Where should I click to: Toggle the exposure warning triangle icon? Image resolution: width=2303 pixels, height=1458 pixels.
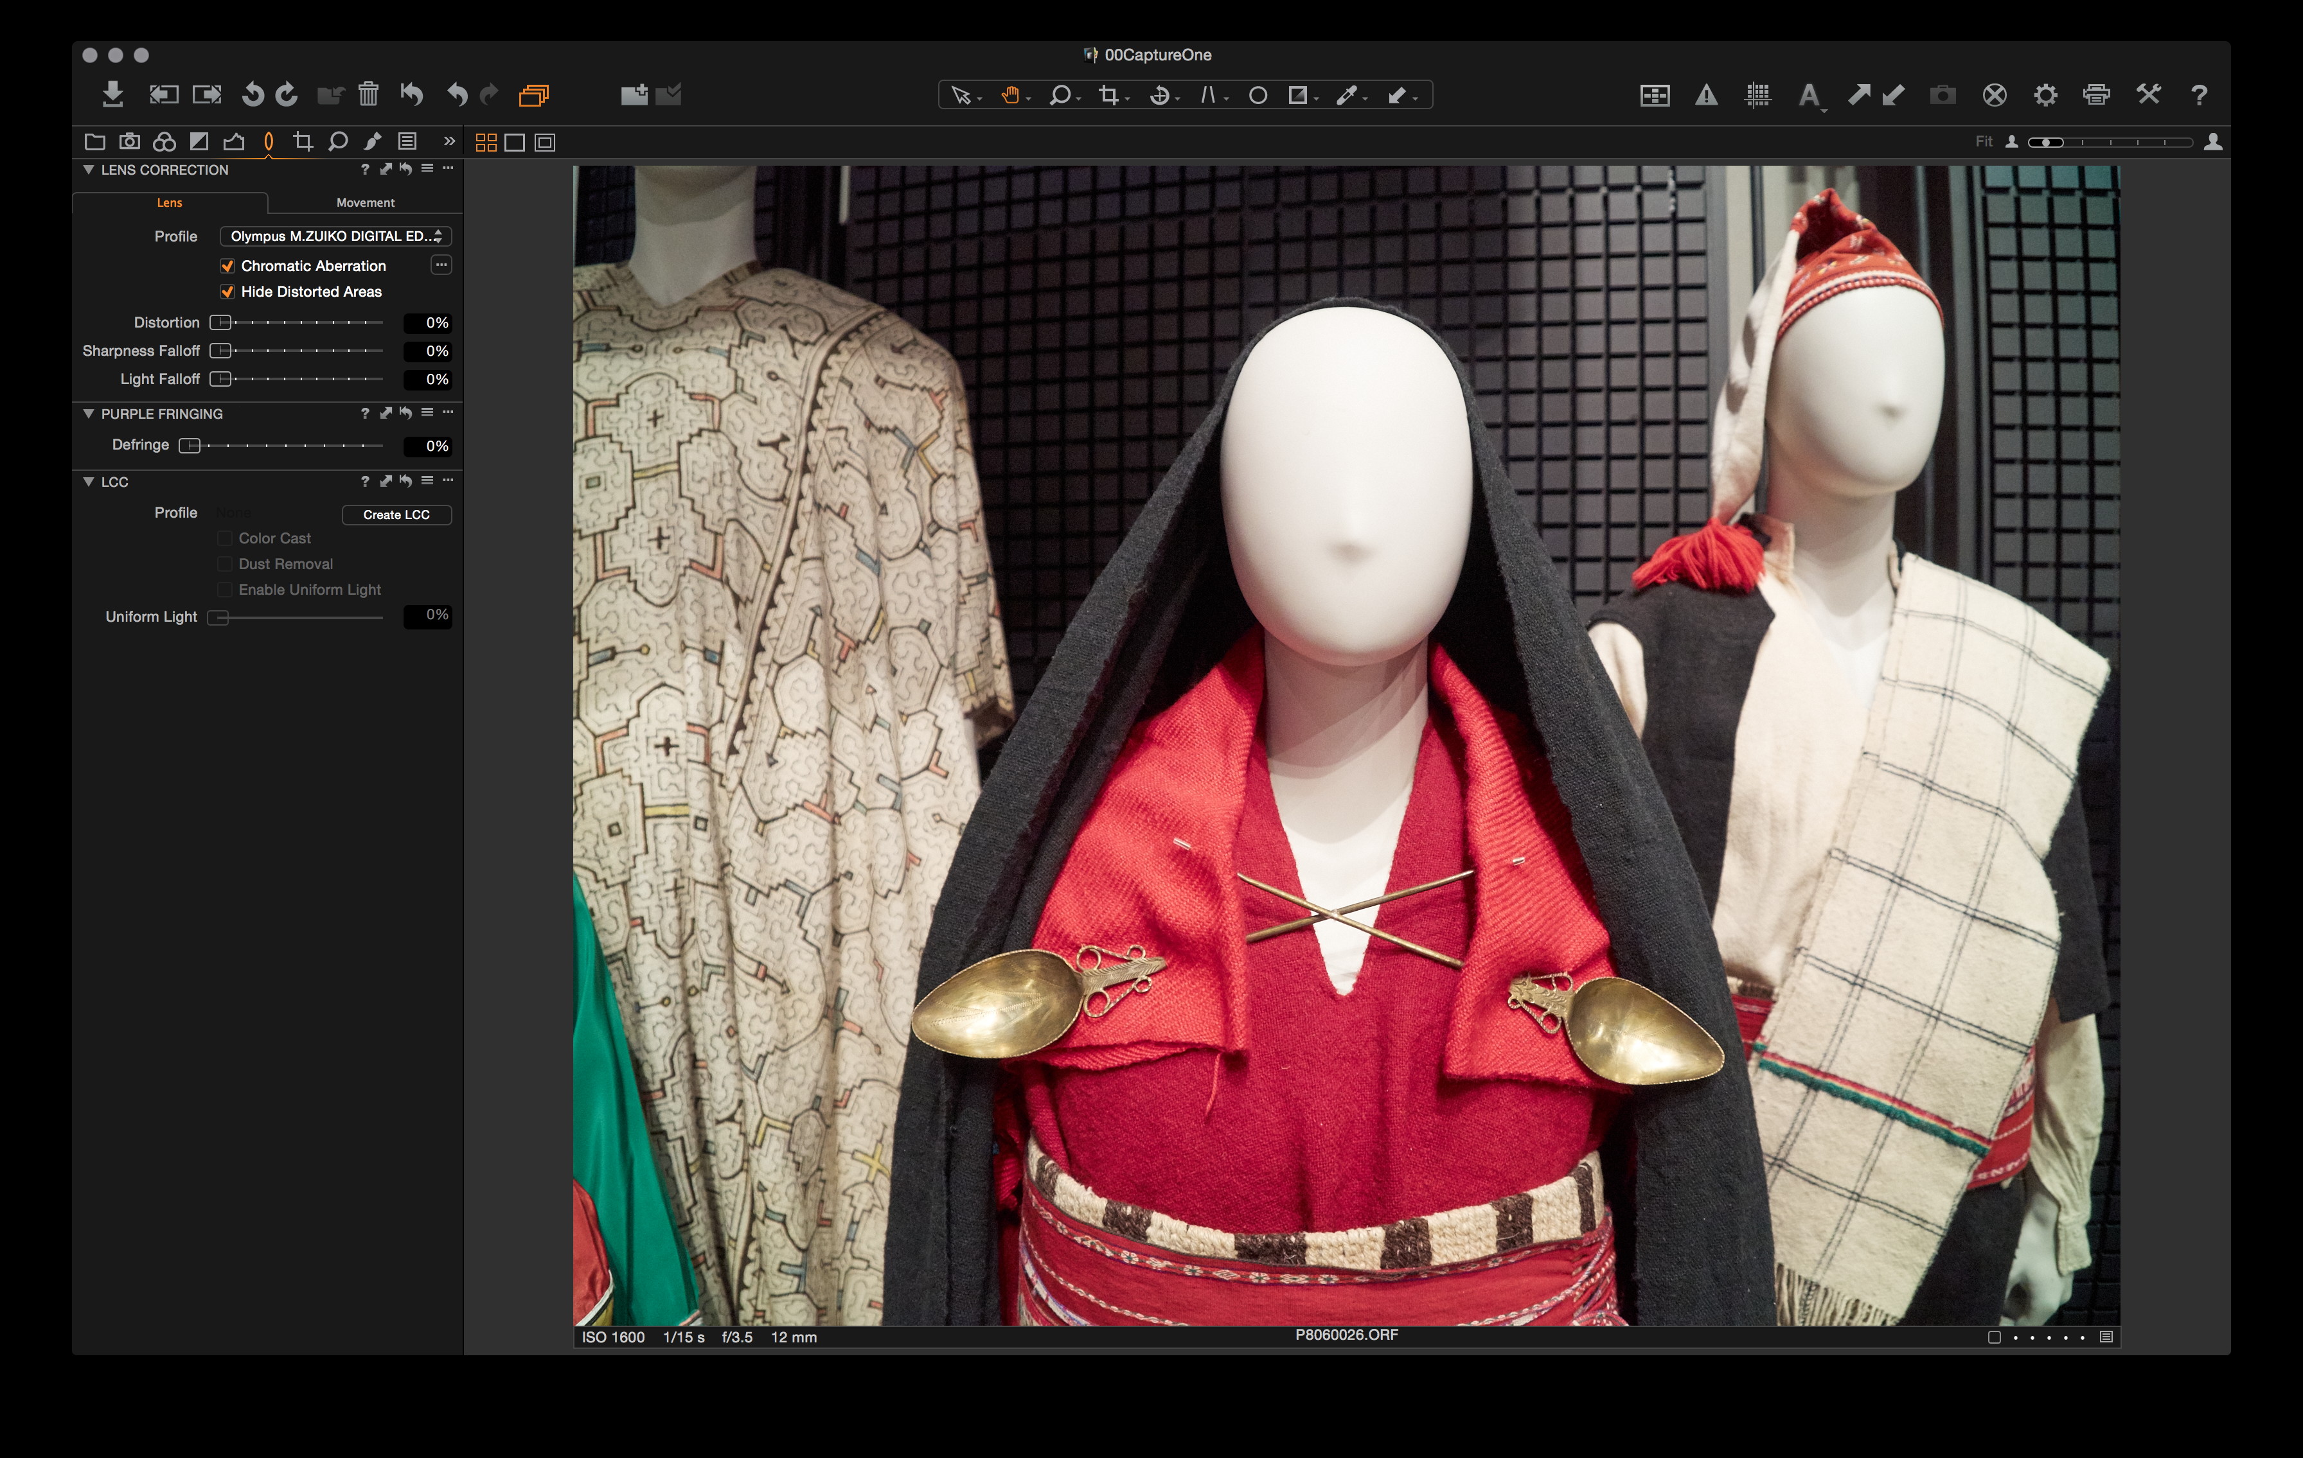1706,94
